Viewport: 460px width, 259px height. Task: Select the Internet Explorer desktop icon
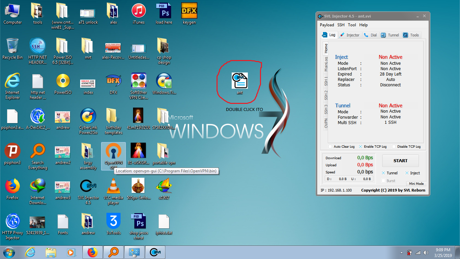12,81
